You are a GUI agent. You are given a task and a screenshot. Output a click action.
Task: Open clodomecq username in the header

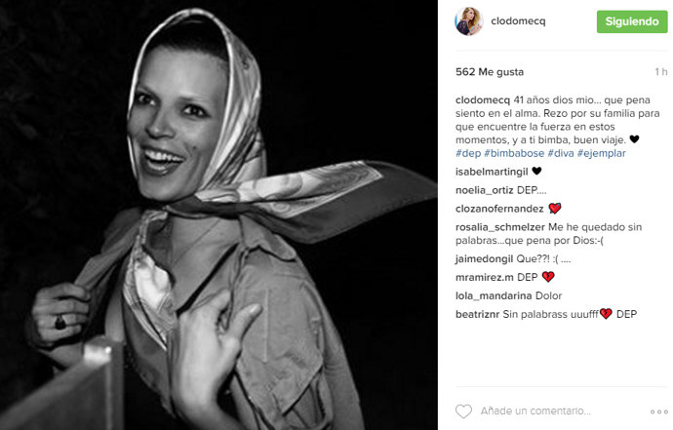518,21
